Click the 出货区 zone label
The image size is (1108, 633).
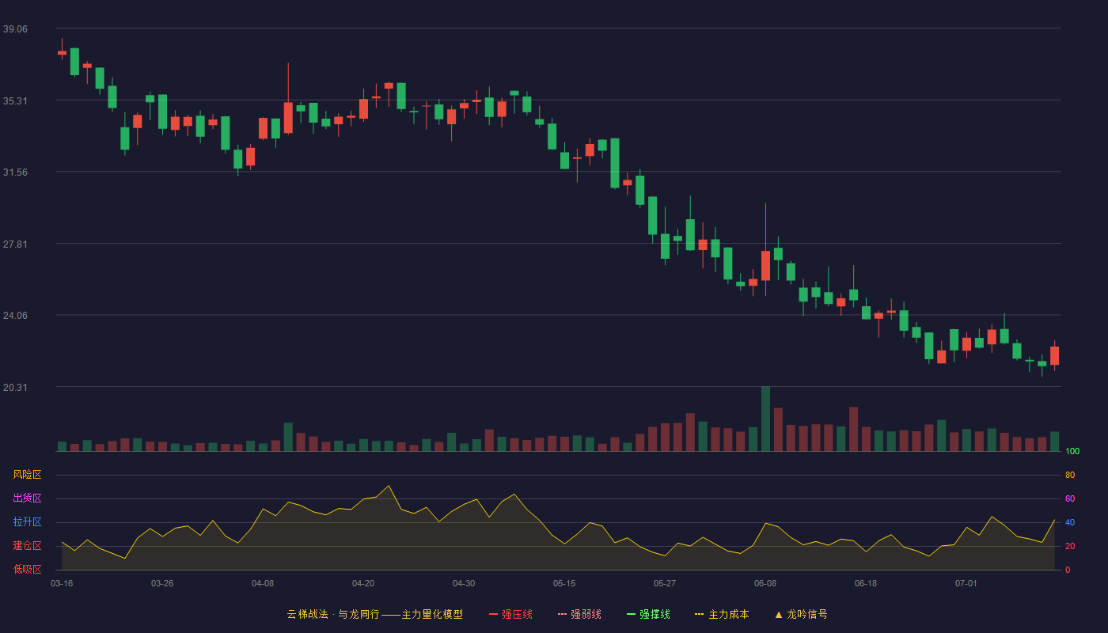coord(27,498)
